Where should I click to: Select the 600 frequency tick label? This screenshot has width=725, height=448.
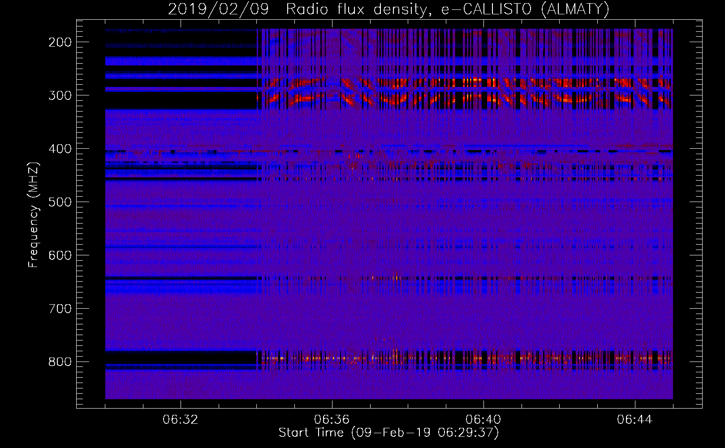[60, 255]
